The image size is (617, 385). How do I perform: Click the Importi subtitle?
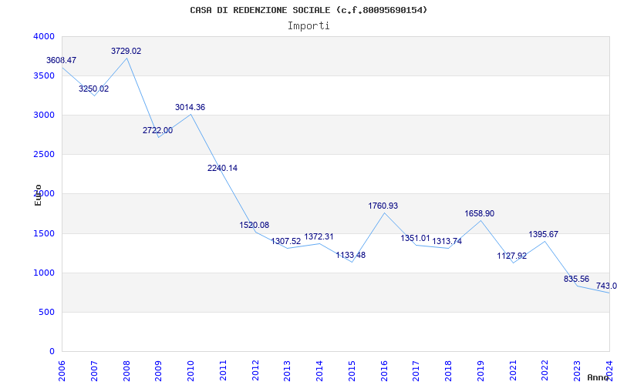pos(308,26)
